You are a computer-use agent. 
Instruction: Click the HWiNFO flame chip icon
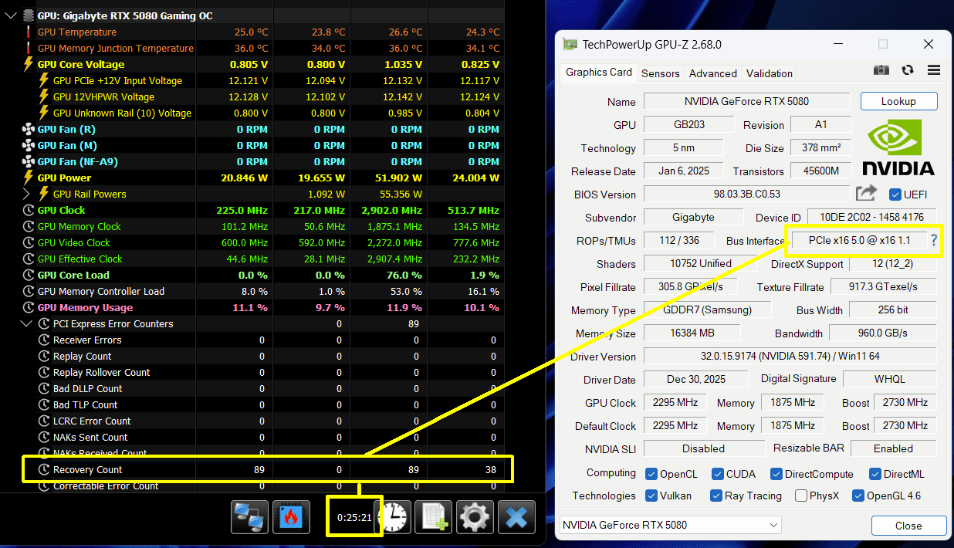[x=290, y=516]
